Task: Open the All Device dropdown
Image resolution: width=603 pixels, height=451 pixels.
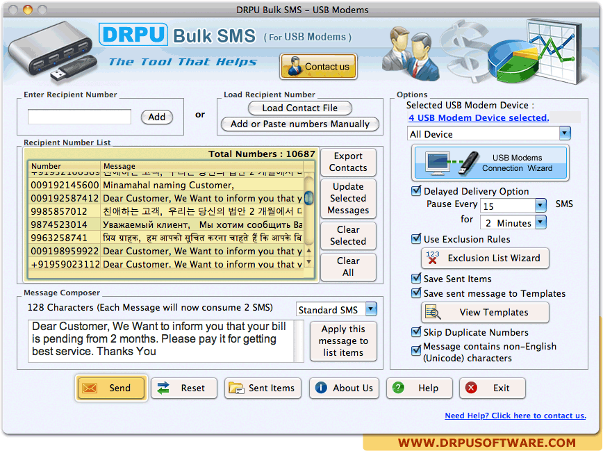Action: tap(565, 133)
